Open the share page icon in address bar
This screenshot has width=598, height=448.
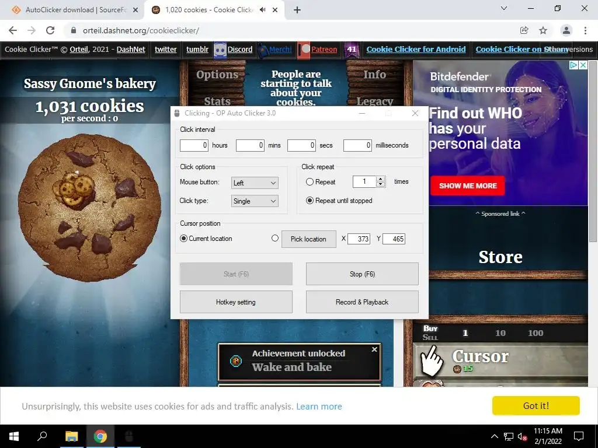[x=524, y=30]
